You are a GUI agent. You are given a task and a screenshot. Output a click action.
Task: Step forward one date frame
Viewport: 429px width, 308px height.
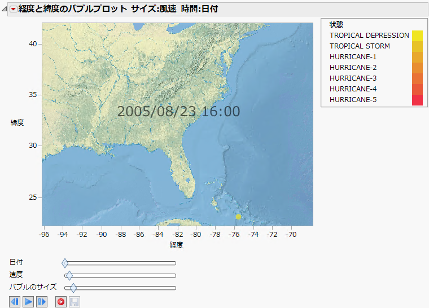pyautogui.click(x=42, y=302)
